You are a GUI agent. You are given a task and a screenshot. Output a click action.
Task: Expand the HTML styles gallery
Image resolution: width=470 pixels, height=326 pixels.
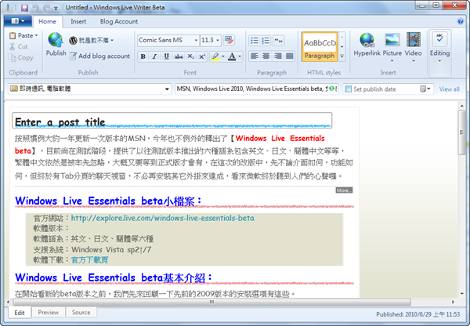(342, 56)
